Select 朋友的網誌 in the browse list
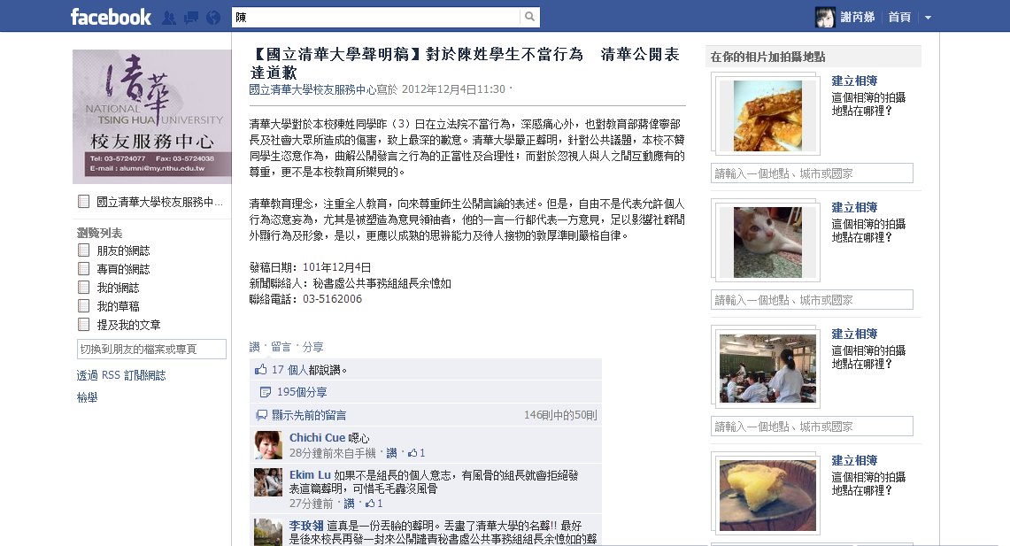 point(114,250)
